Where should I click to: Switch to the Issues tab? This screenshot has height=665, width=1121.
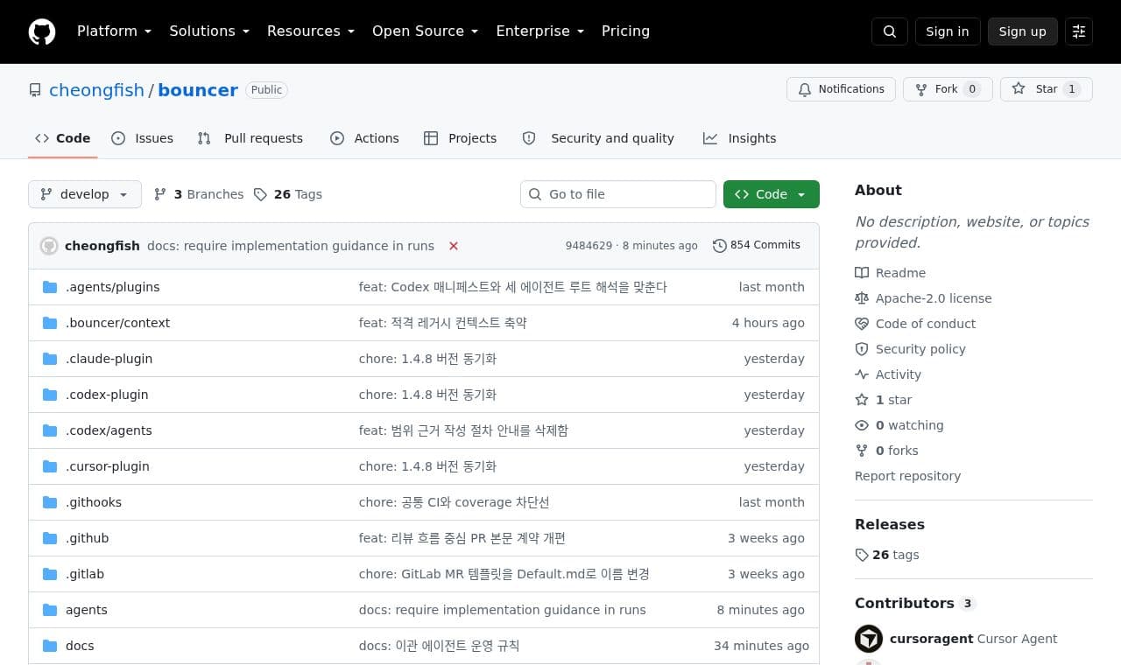pyautogui.click(x=143, y=138)
